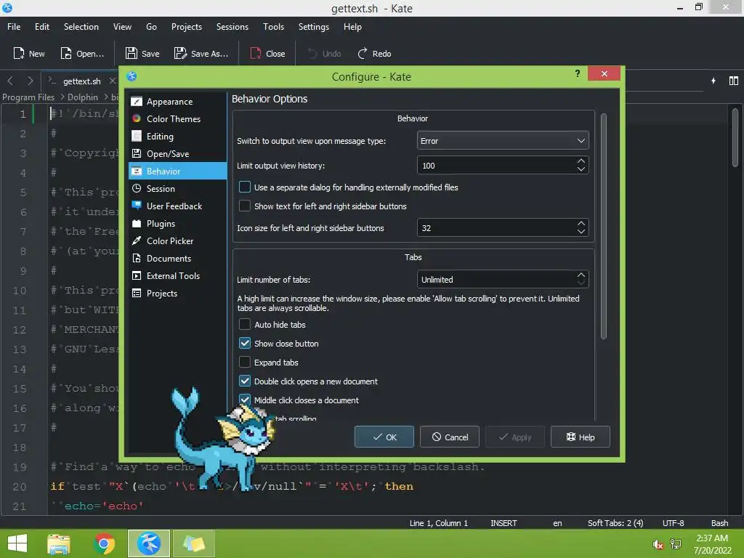Click the Dolphin breadcrumb path segment

pos(83,97)
